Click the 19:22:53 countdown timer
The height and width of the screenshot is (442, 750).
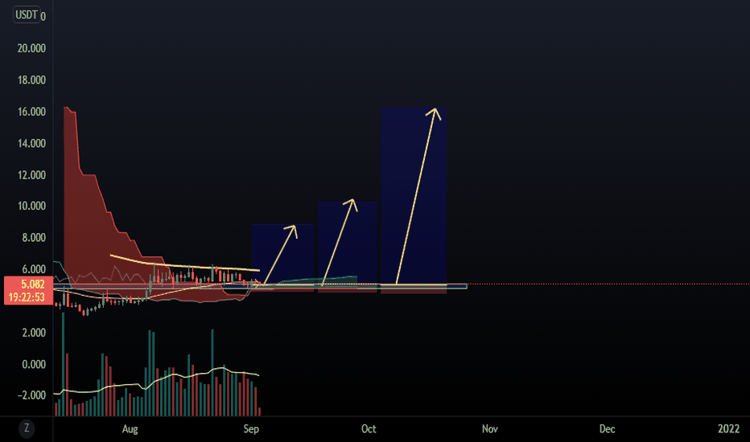tap(27, 297)
